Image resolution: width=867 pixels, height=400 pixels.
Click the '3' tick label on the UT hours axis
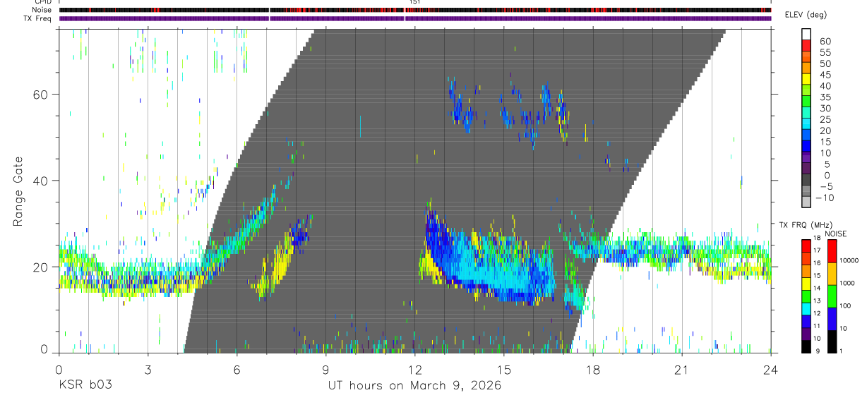click(148, 369)
